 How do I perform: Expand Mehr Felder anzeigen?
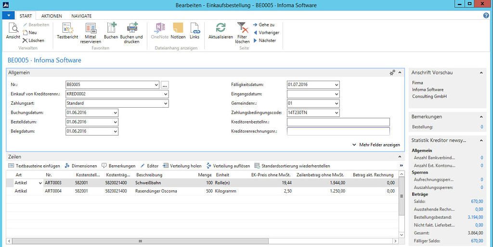pos(376,145)
